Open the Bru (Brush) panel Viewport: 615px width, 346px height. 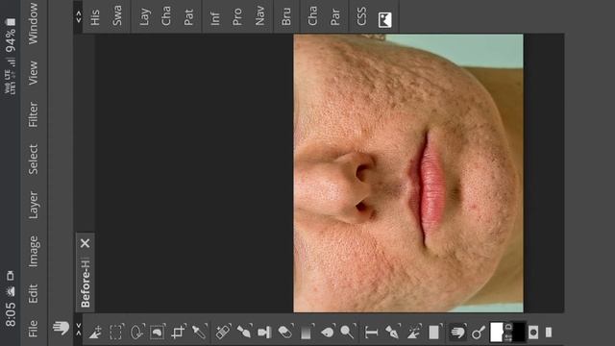coord(286,17)
